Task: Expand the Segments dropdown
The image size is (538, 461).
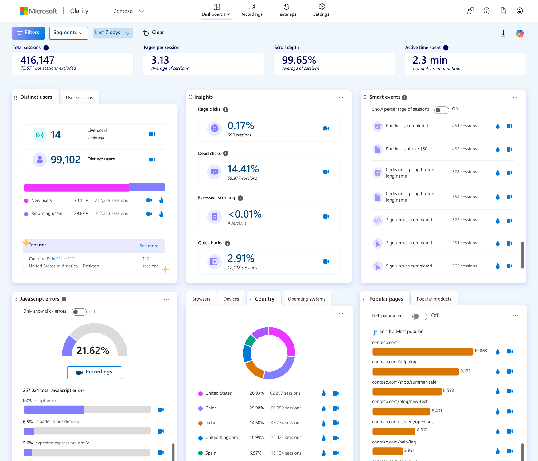Action: click(68, 33)
